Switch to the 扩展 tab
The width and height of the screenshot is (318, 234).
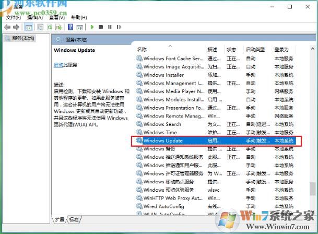tap(60, 219)
